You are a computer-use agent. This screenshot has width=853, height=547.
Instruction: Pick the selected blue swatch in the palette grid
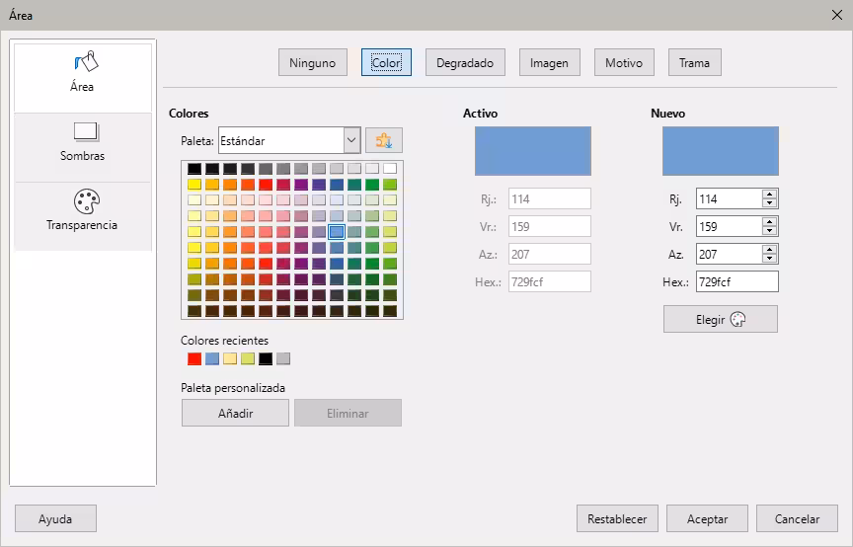(337, 232)
